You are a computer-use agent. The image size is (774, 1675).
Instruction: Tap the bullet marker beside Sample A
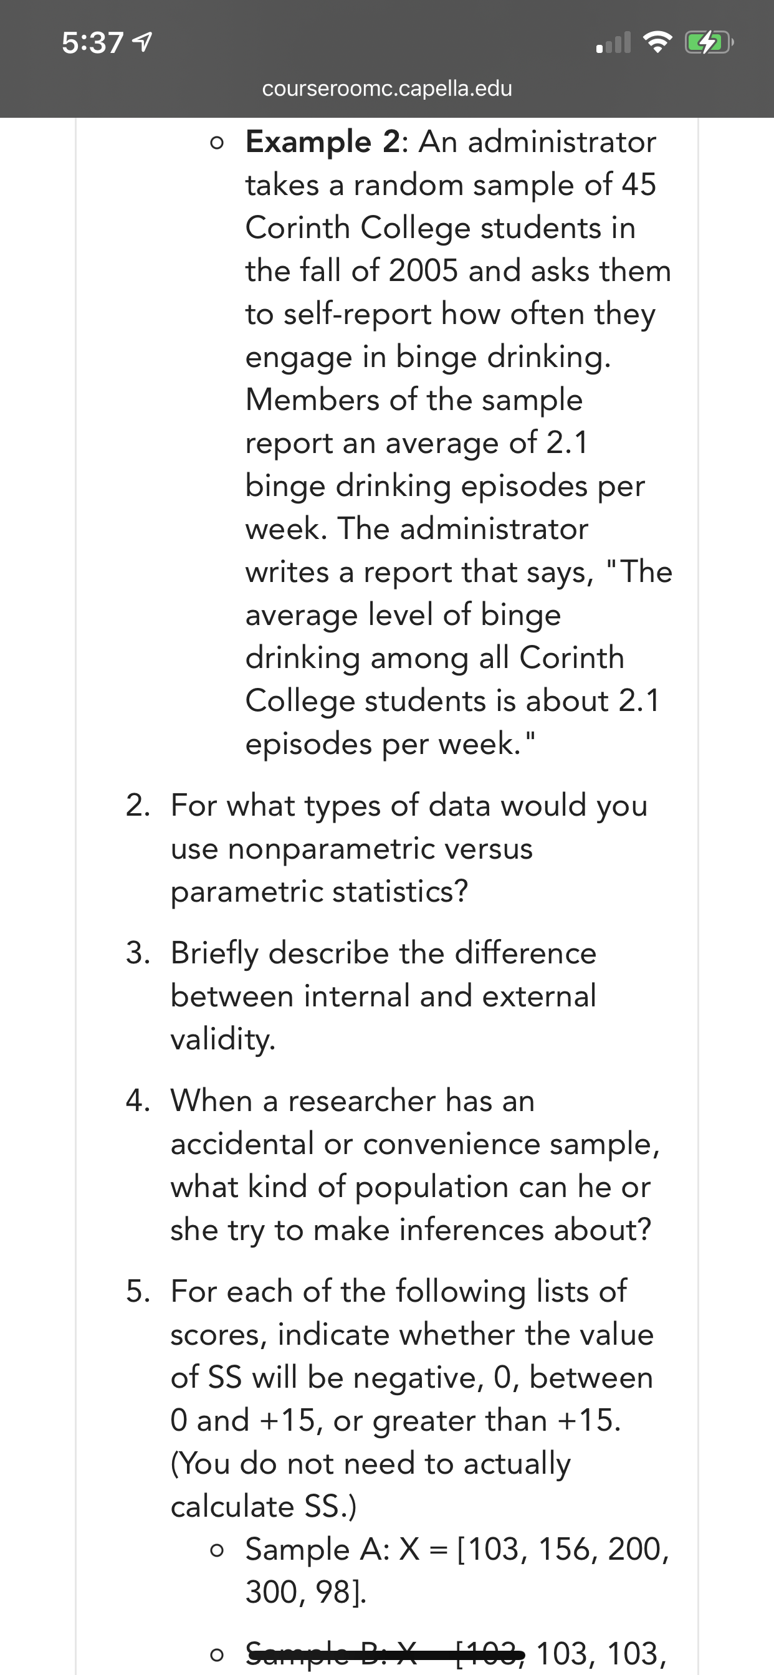point(217,1551)
